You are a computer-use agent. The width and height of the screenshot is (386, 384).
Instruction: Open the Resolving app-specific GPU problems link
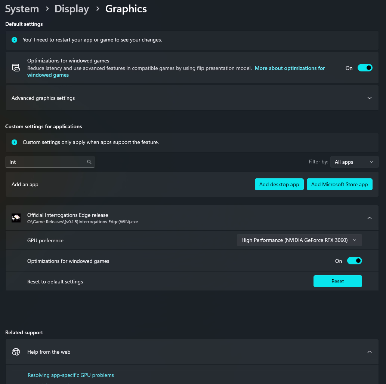click(x=71, y=375)
